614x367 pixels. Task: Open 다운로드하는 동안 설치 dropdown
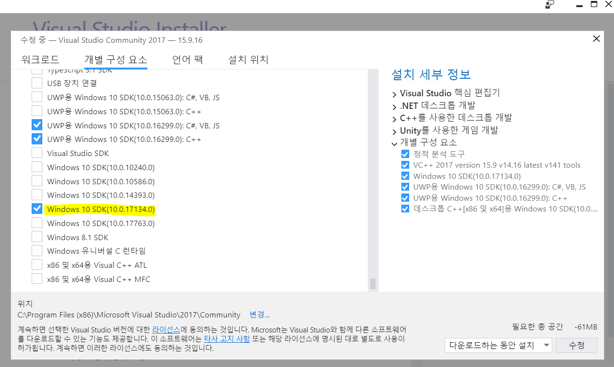coord(498,345)
